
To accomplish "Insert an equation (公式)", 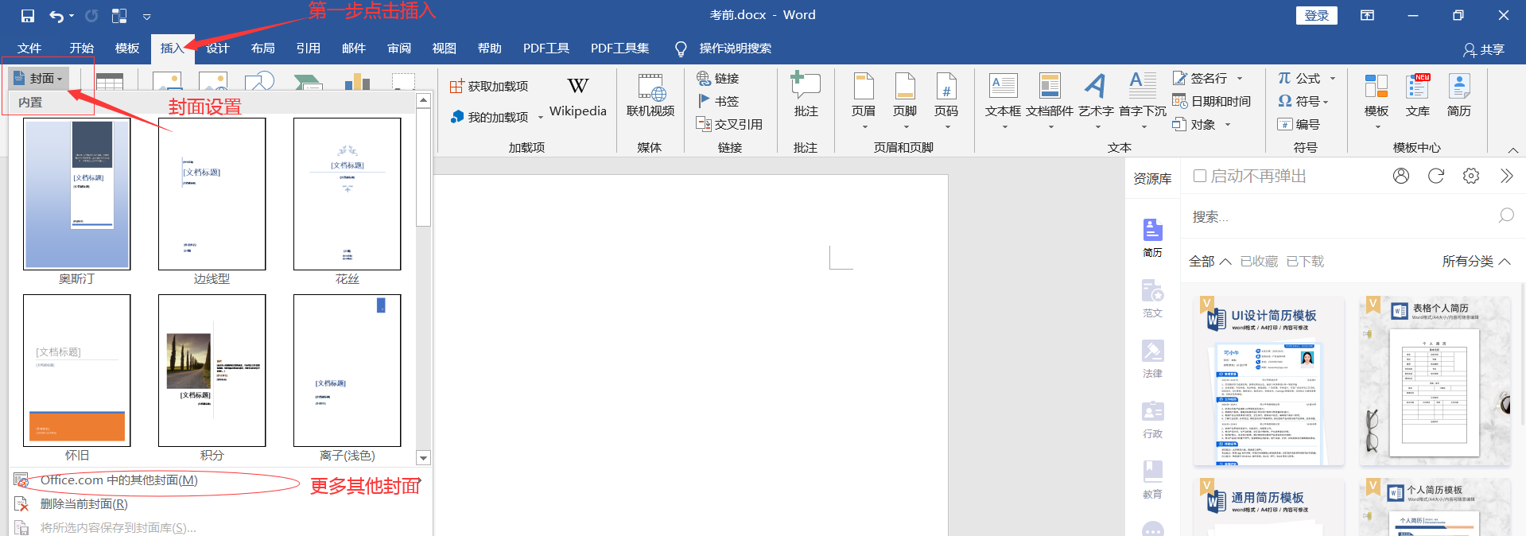I will pyautogui.click(x=1307, y=78).
